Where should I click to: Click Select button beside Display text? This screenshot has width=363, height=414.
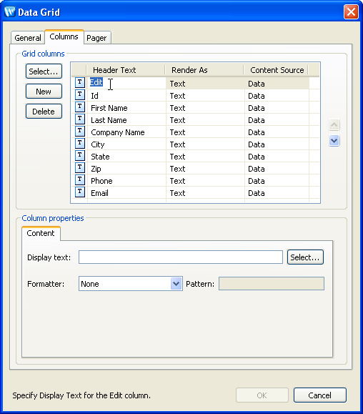[305, 257]
